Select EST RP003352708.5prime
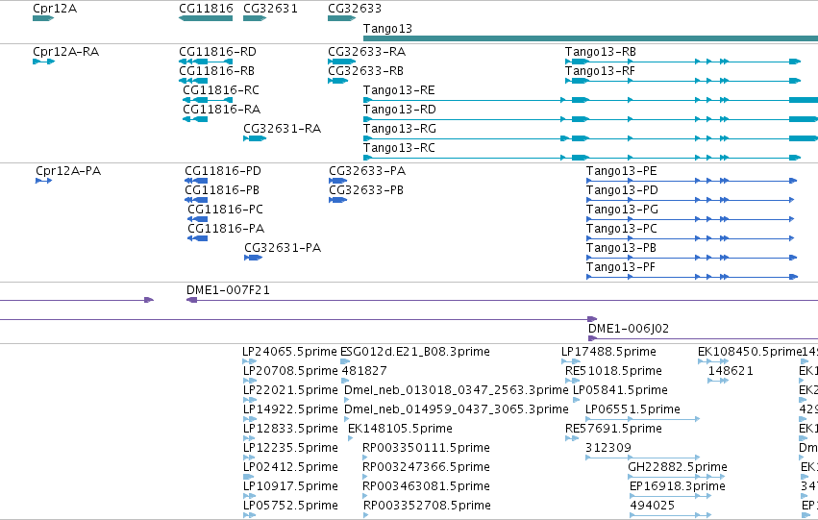The width and height of the screenshot is (818, 520). (x=427, y=506)
